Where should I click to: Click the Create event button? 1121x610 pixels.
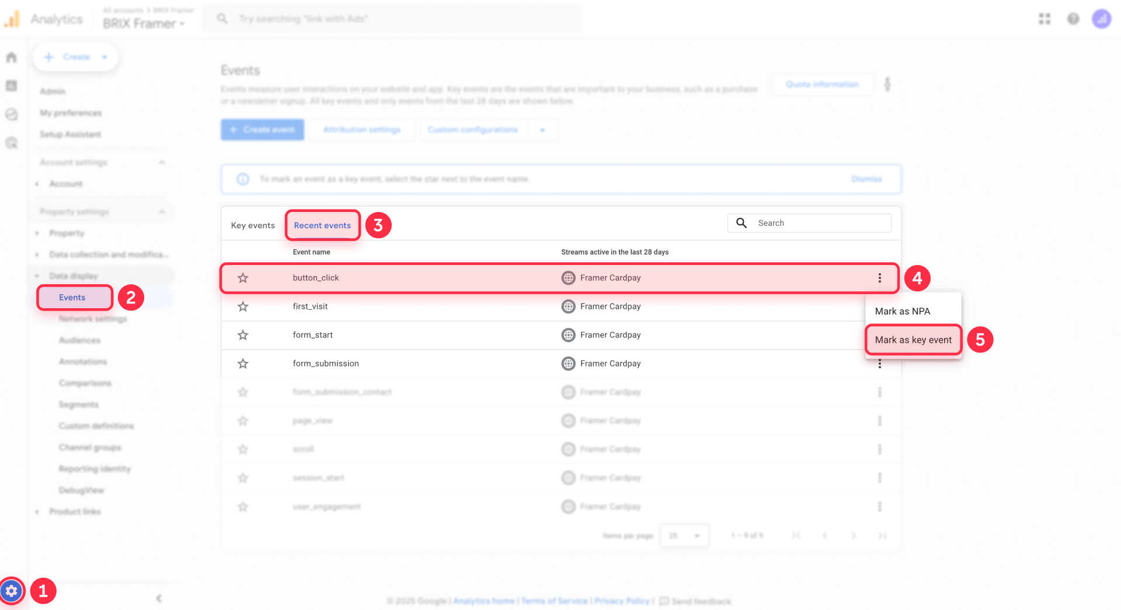pyautogui.click(x=262, y=130)
